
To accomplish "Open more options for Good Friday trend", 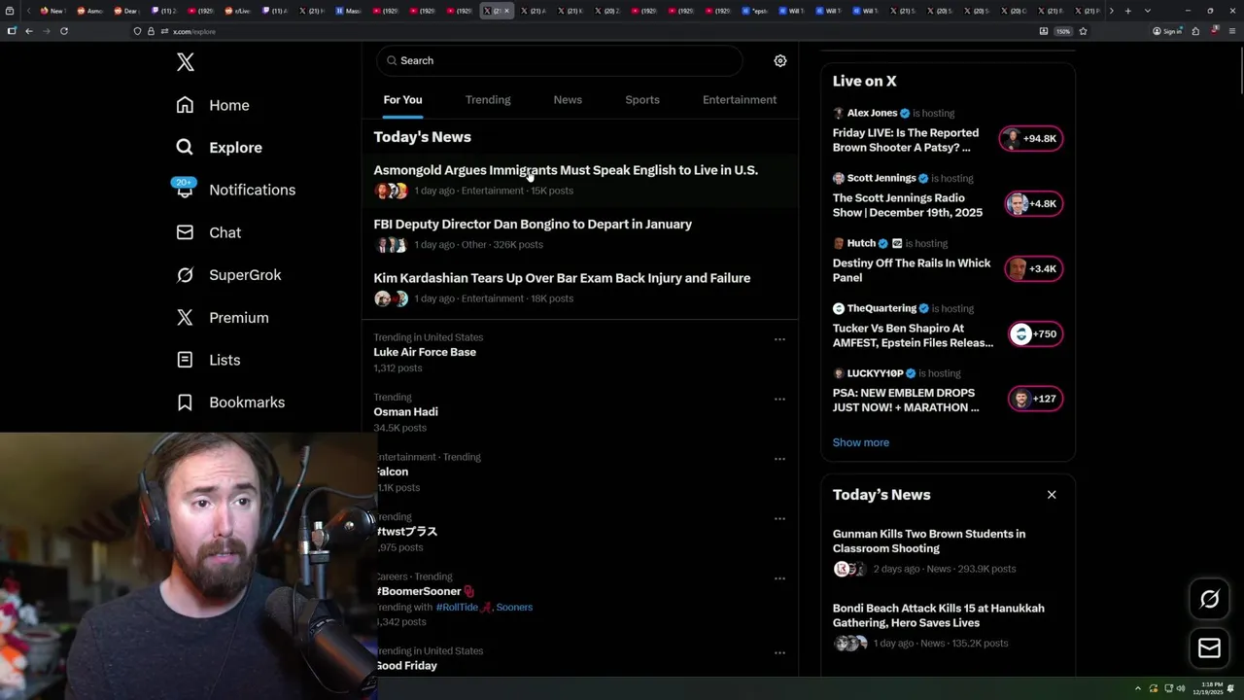I will click(x=779, y=652).
